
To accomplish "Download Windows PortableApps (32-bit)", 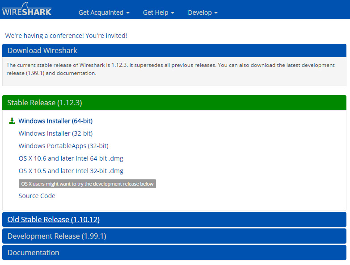I will 63,146.
